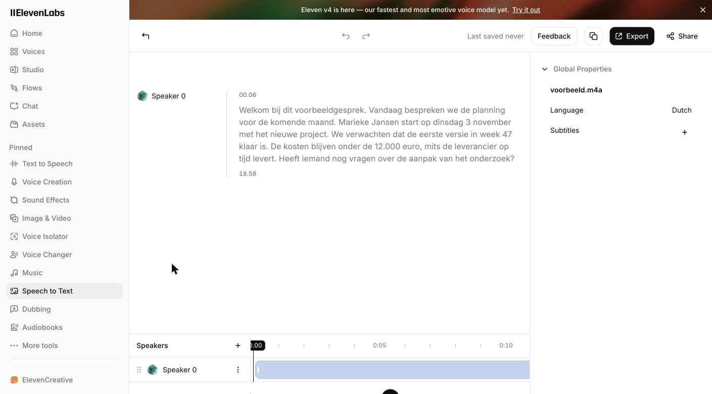Open Flows from the sidebar

[x=64, y=88]
